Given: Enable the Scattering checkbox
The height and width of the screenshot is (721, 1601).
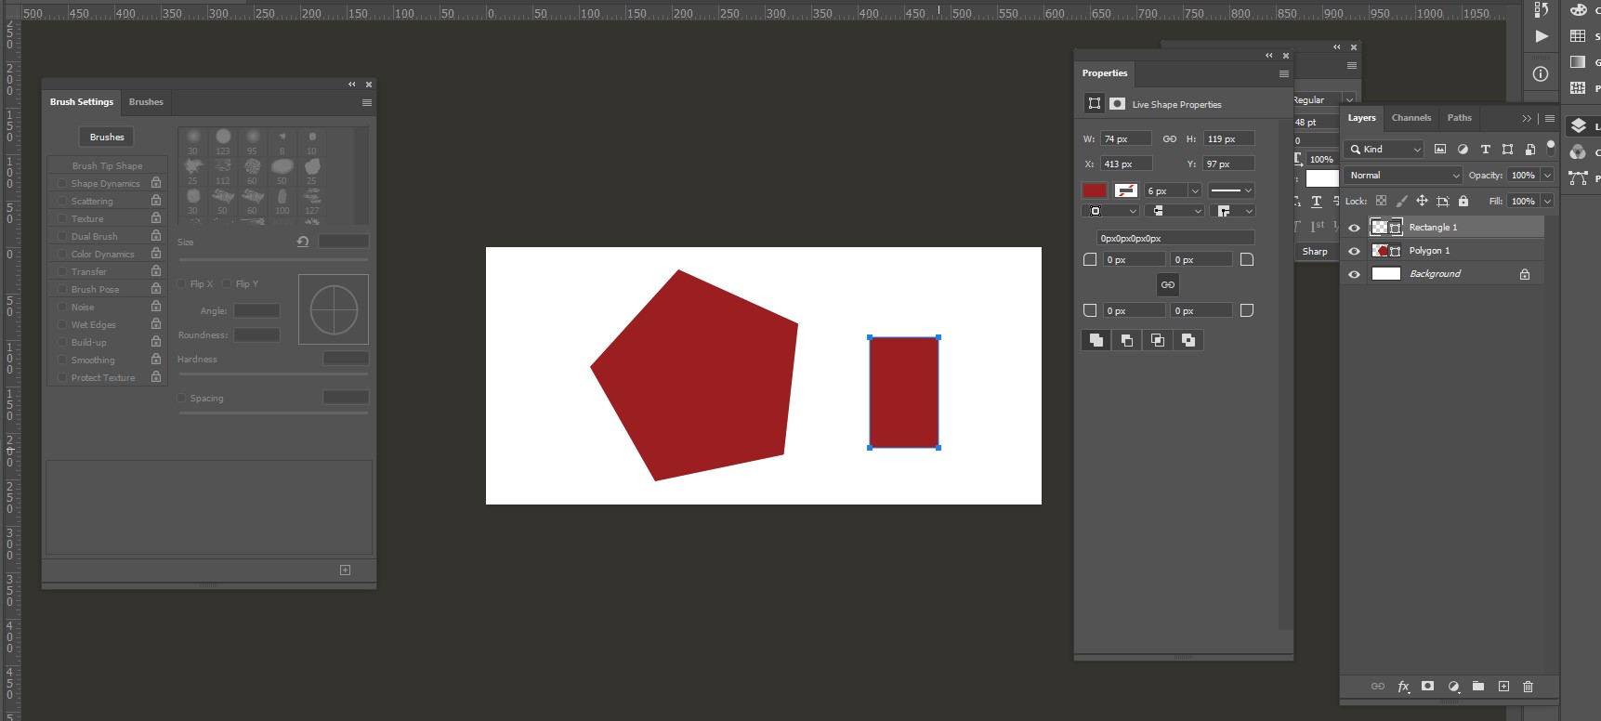Looking at the screenshot, I should tap(62, 202).
